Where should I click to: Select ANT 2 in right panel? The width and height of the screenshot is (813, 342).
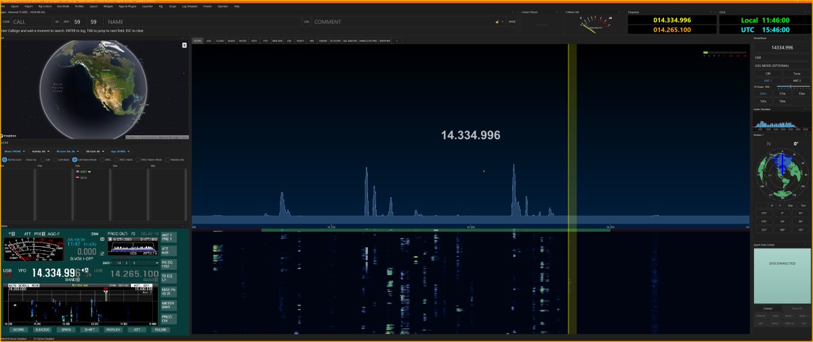(797, 80)
